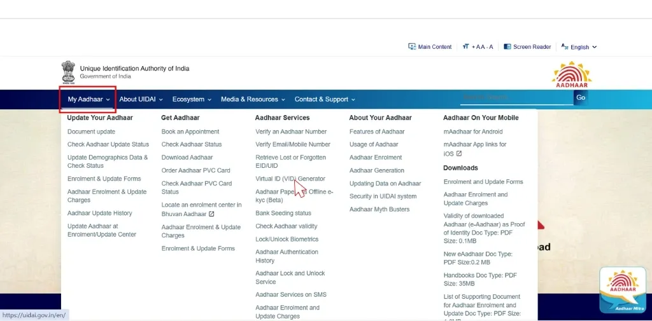Screen dimensions: 652x321
Task: Click in the search input field
Action: [516, 98]
